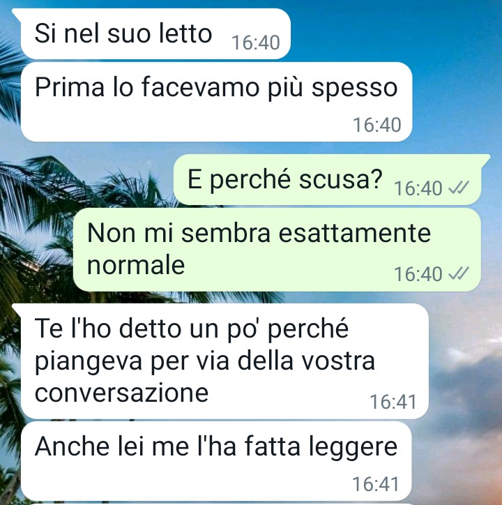502x505 pixels.
Task: Click the word 'Prima' in second message
Action: 70,87
